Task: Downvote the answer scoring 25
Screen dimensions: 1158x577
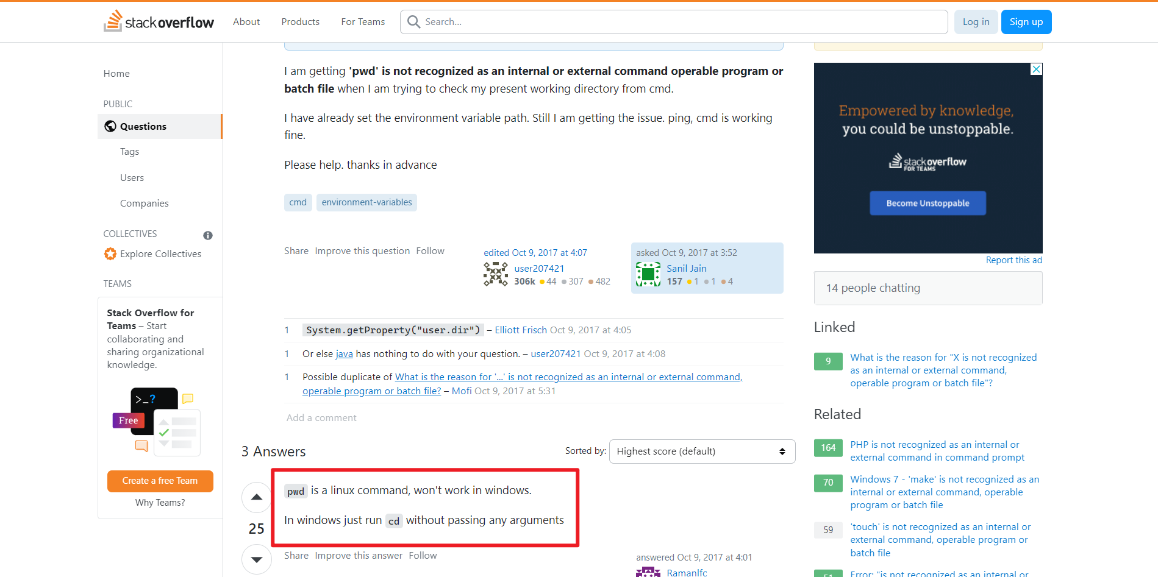Action: 257,559
